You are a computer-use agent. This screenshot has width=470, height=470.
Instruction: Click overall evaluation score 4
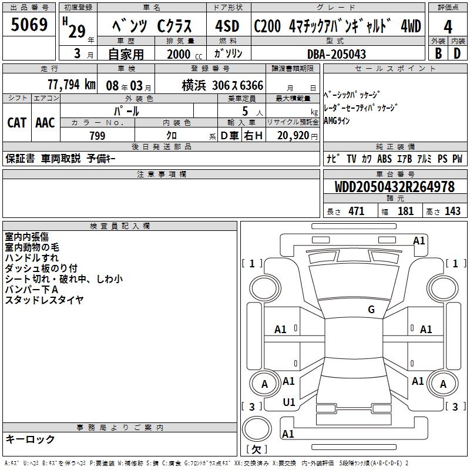click(448, 27)
